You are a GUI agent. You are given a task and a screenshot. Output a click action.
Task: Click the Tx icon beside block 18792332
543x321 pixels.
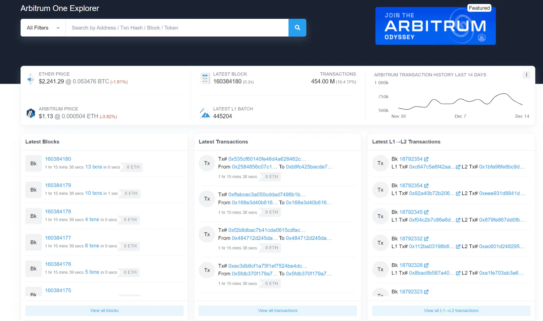click(x=380, y=243)
